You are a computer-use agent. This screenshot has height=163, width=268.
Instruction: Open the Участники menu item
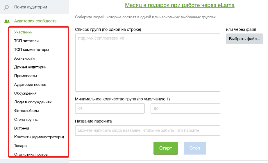tap(23, 32)
